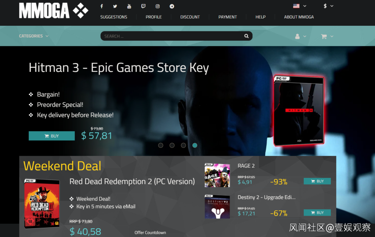Image resolution: width=375 pixels, height=237 pixels.
Task: Open the Discount menu item
Action: [190, 17]
